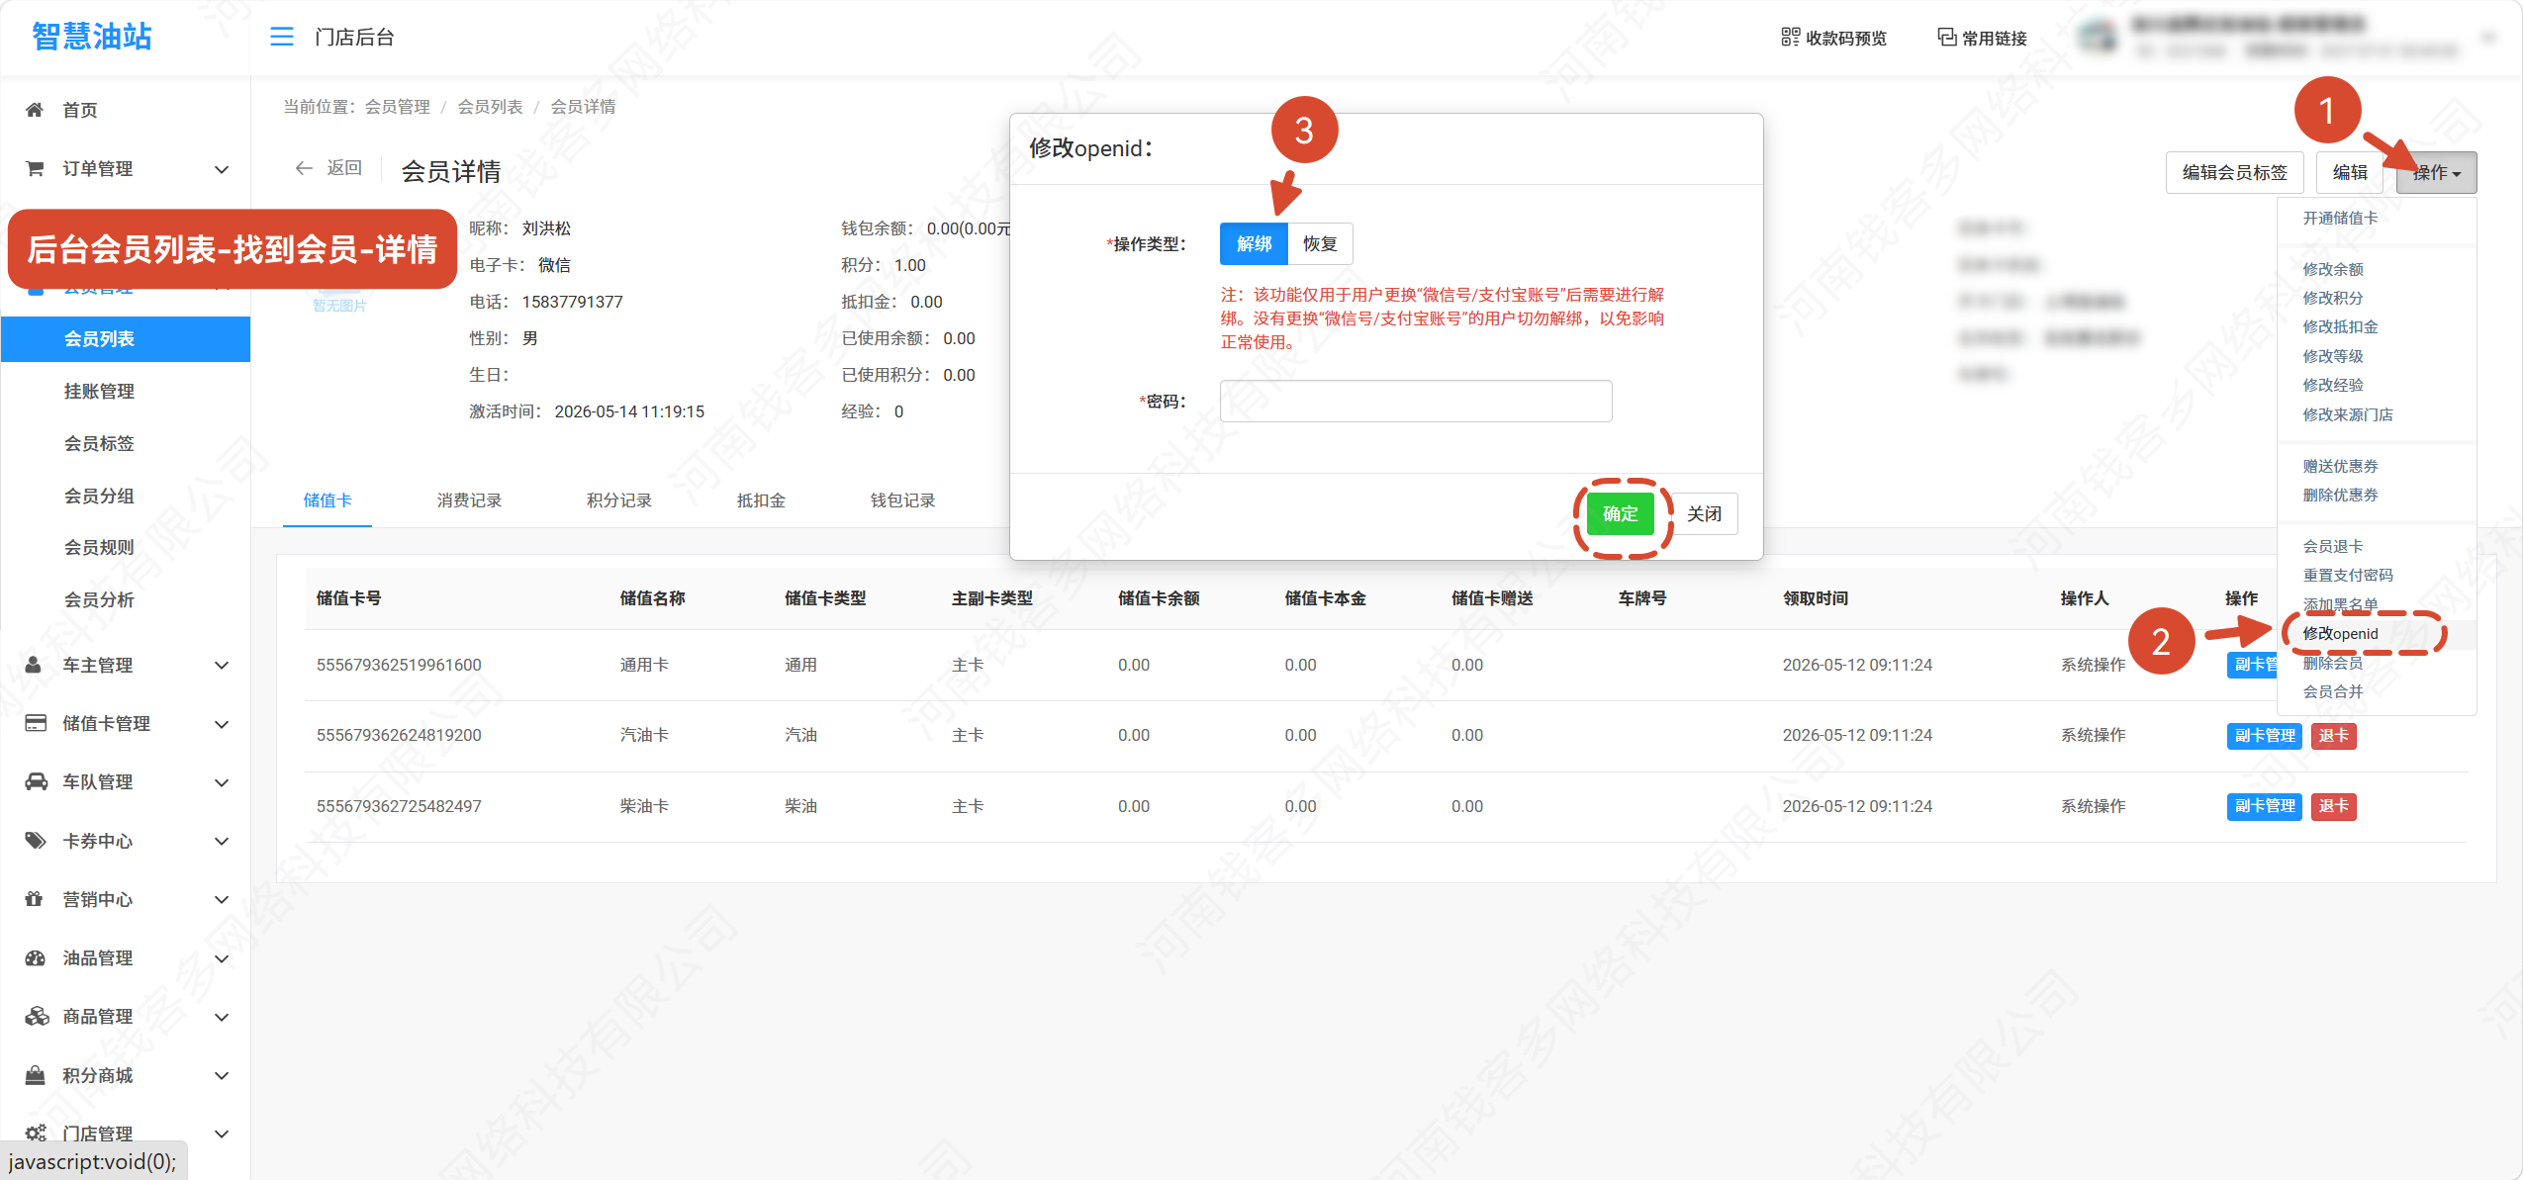This screenshot has height=1180, width=2523.
Task: Click the green 确定 button
Action: tap(1621, 513)
